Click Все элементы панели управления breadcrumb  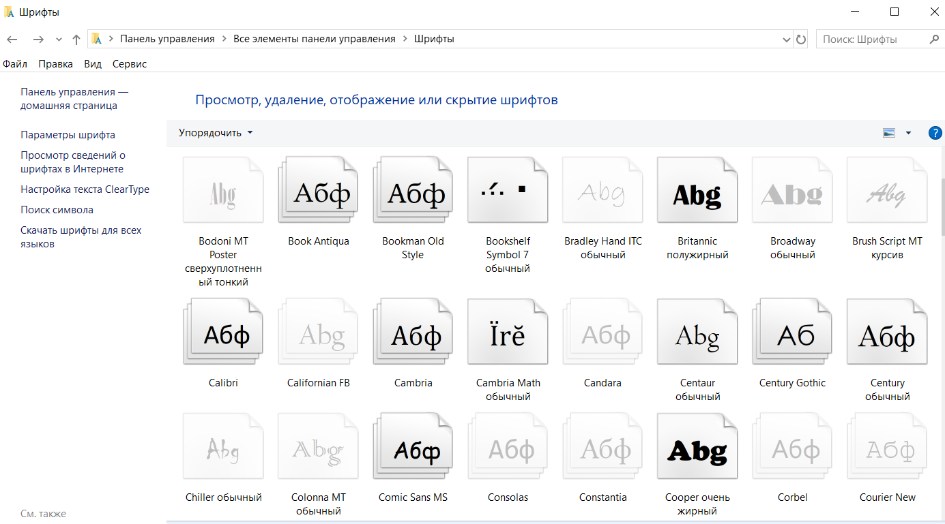pyautogui.click(x=315, y=39)
